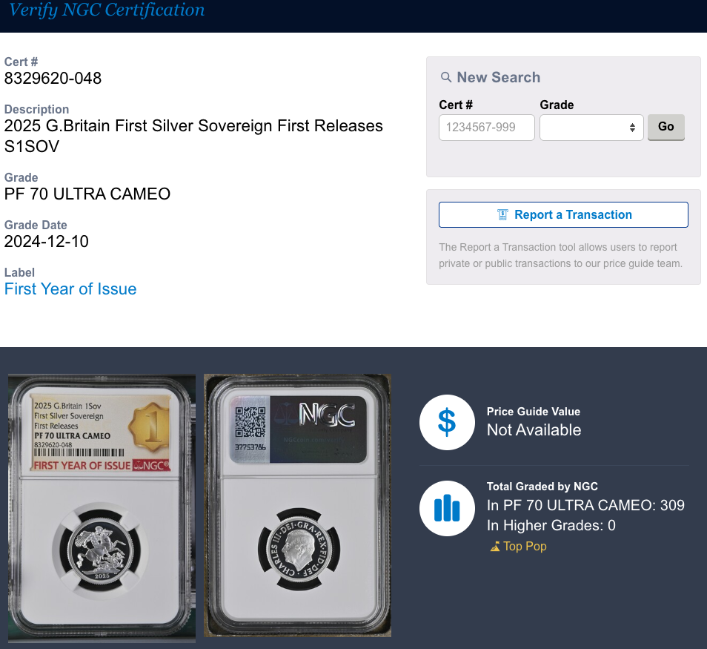Click the Go search button
Image resolution: width=707 pixels, height=649 pixels.
pos(666,127)
